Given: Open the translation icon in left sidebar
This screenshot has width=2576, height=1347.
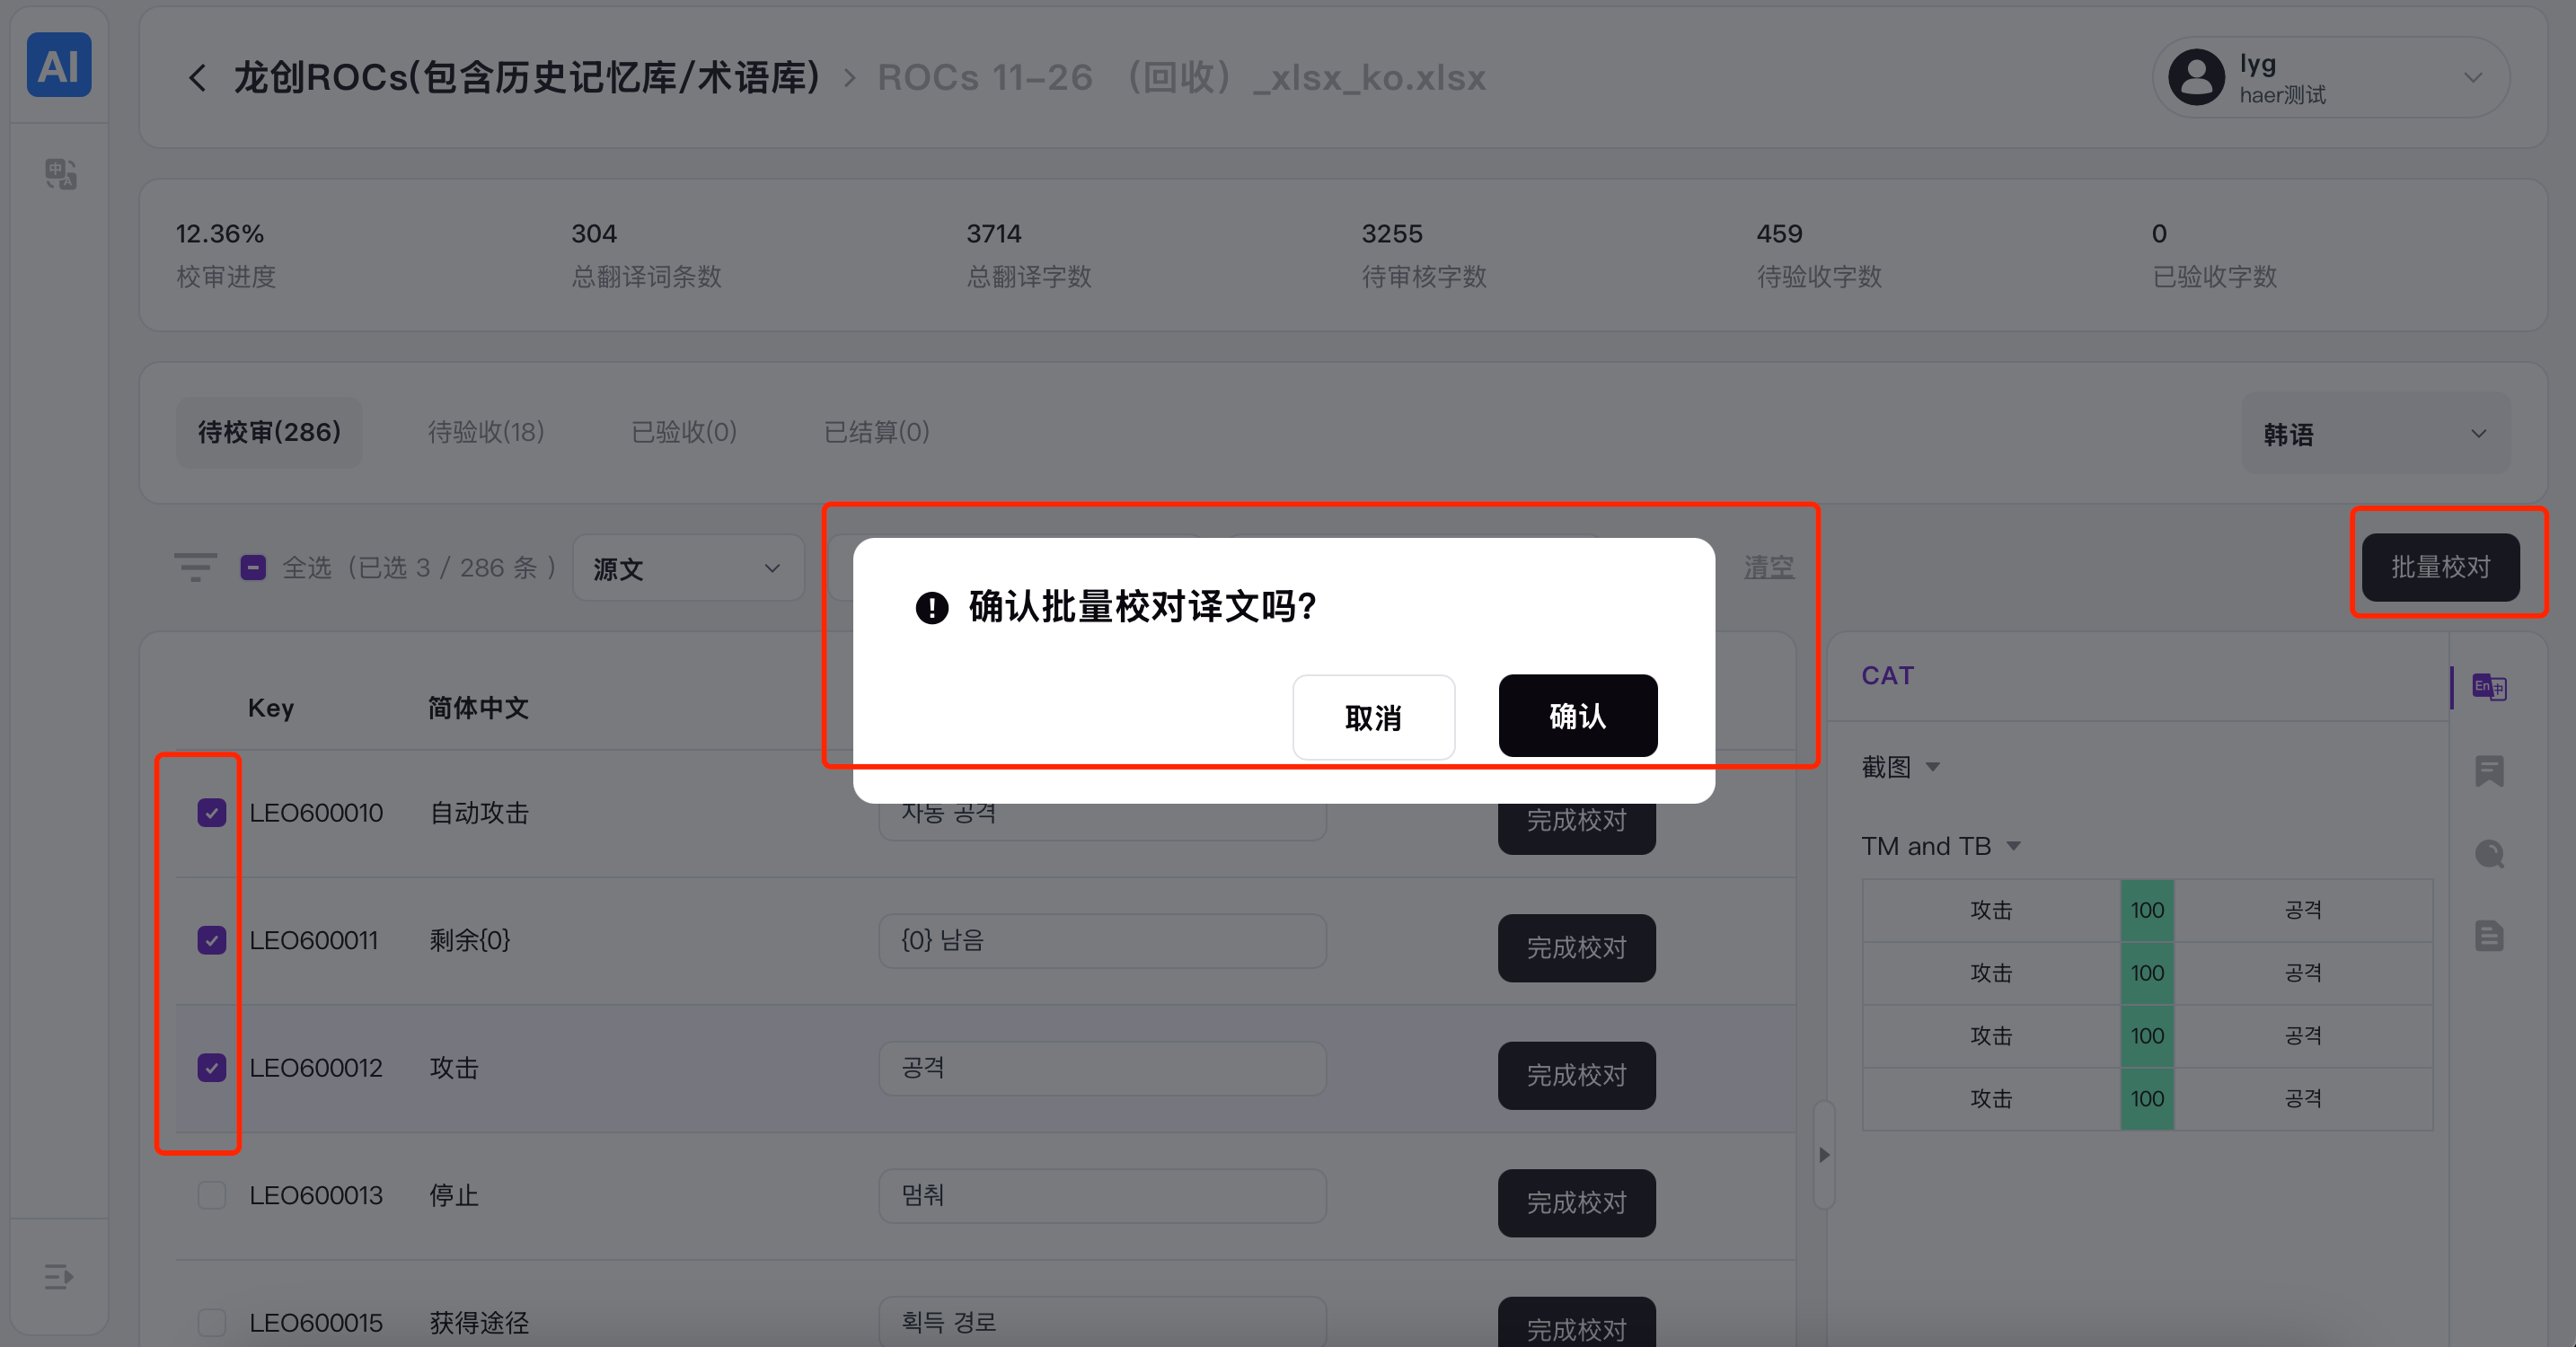Looking at the screenshot, I should coord(60,174).
